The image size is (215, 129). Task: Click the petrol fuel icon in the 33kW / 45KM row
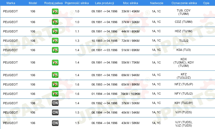pos(55,11)
